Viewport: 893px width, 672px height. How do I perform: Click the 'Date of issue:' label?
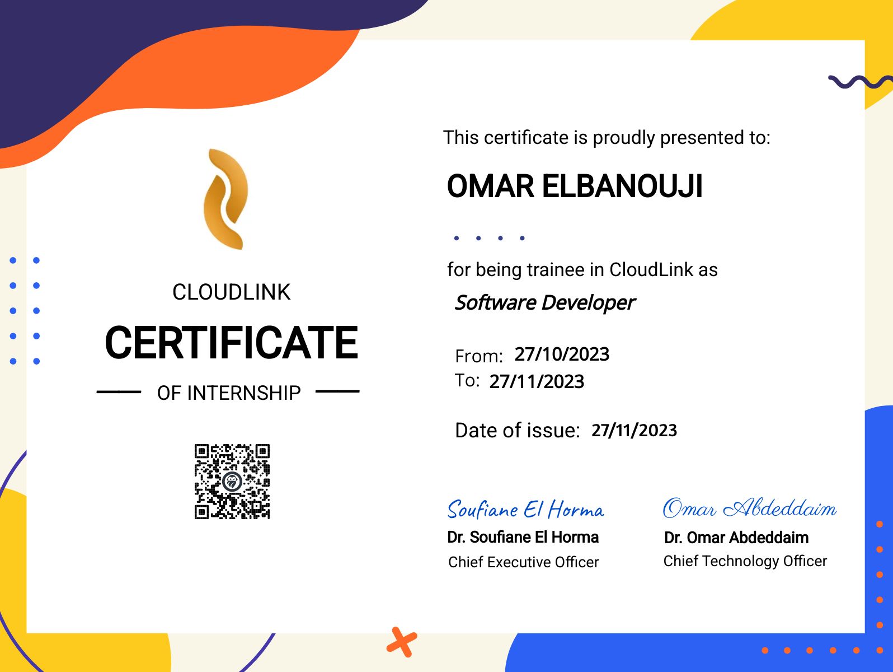point(518,431)
